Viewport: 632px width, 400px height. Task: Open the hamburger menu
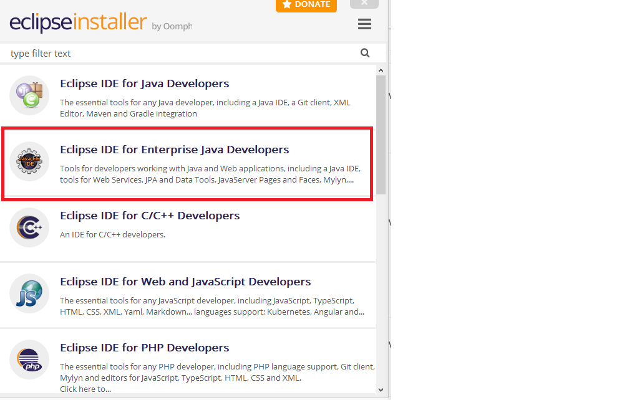click(x=364, y=24)
